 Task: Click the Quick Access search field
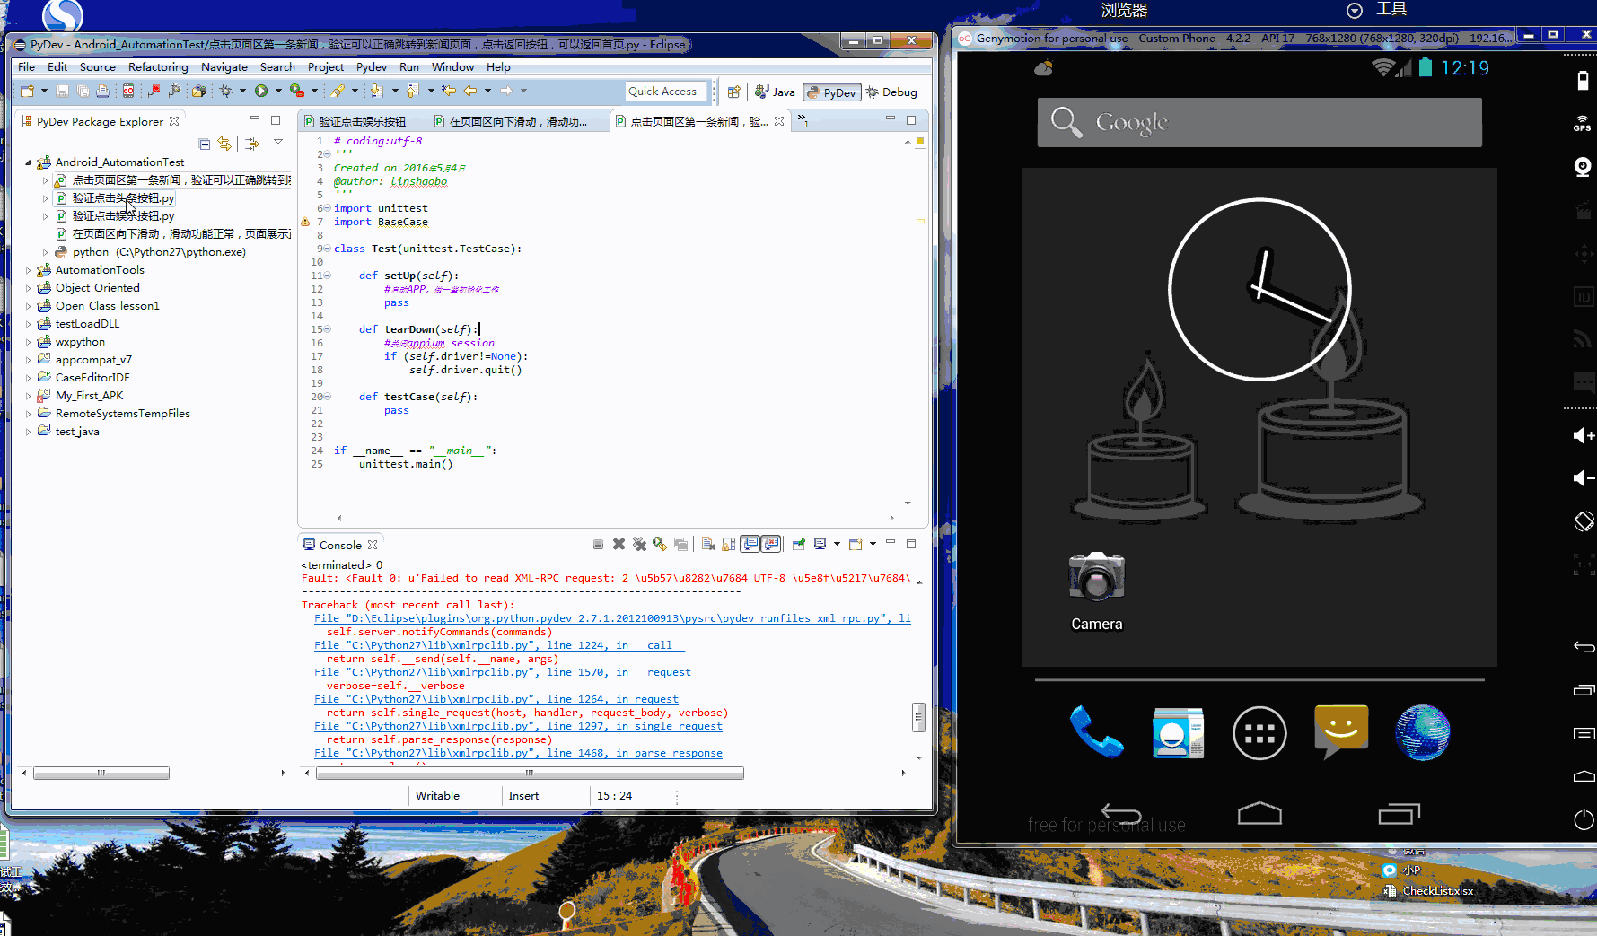pyautogui.click(x=662, y=92)
